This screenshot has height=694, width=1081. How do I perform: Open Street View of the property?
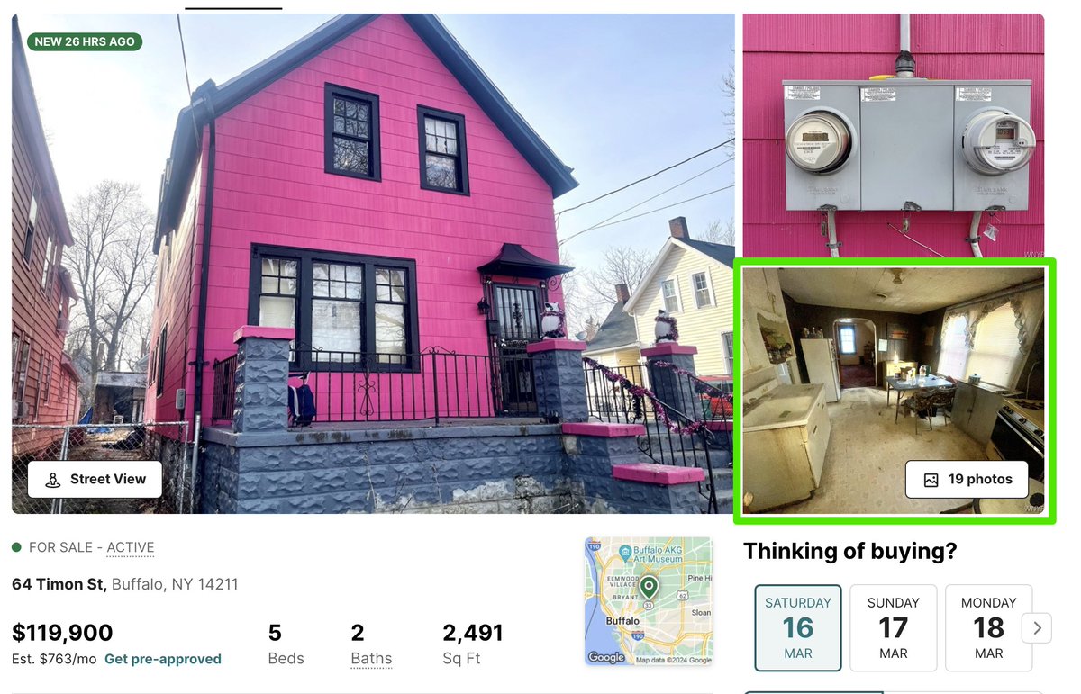(x=95, y=479)
